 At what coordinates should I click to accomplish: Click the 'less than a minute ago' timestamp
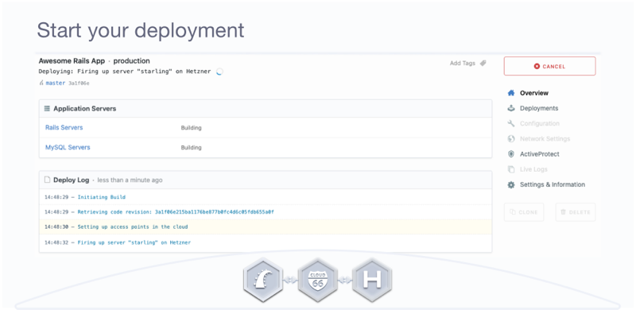point(130,180)
